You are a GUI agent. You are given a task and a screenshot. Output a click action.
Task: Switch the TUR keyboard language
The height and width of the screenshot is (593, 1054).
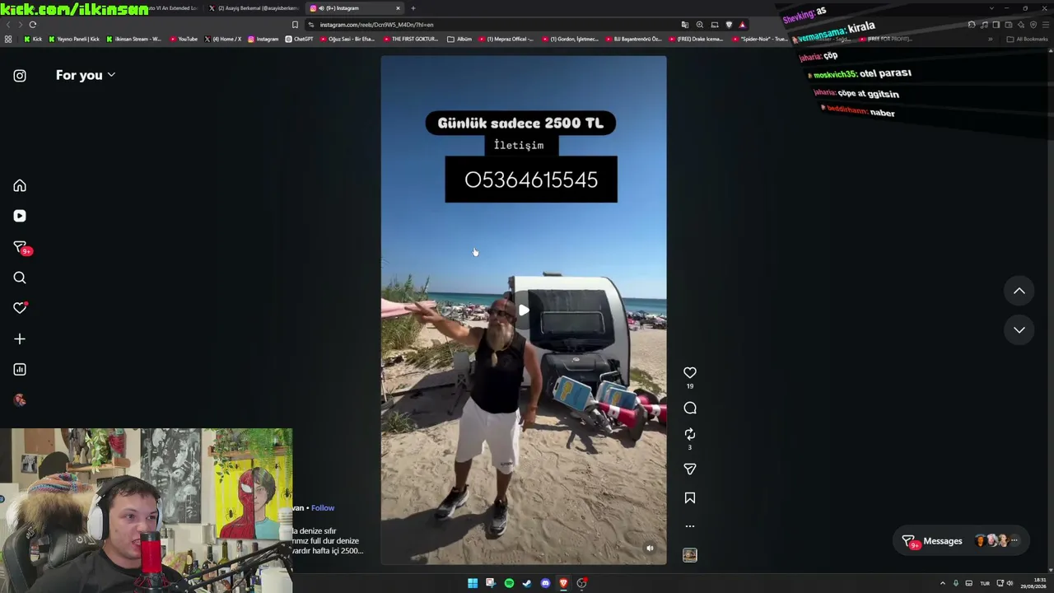(x=985, y=583)
